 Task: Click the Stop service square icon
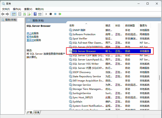pyautogui.click(x=51, y=14)
